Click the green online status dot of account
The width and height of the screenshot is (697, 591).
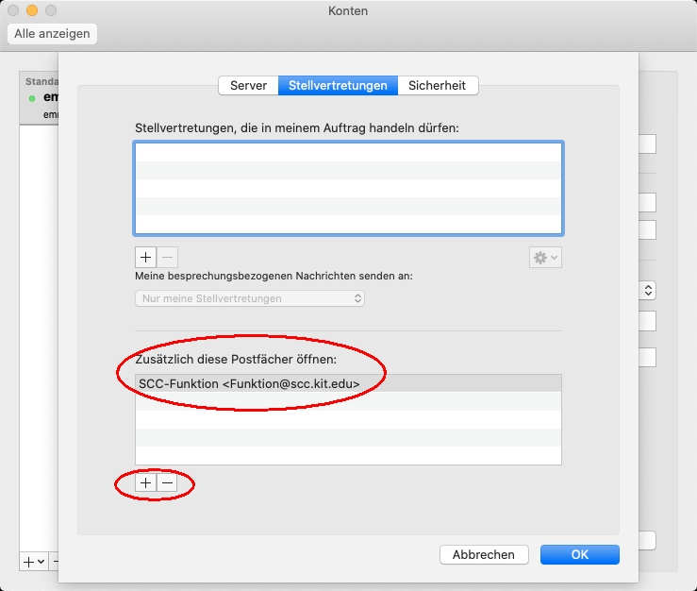tap(32, 98)
